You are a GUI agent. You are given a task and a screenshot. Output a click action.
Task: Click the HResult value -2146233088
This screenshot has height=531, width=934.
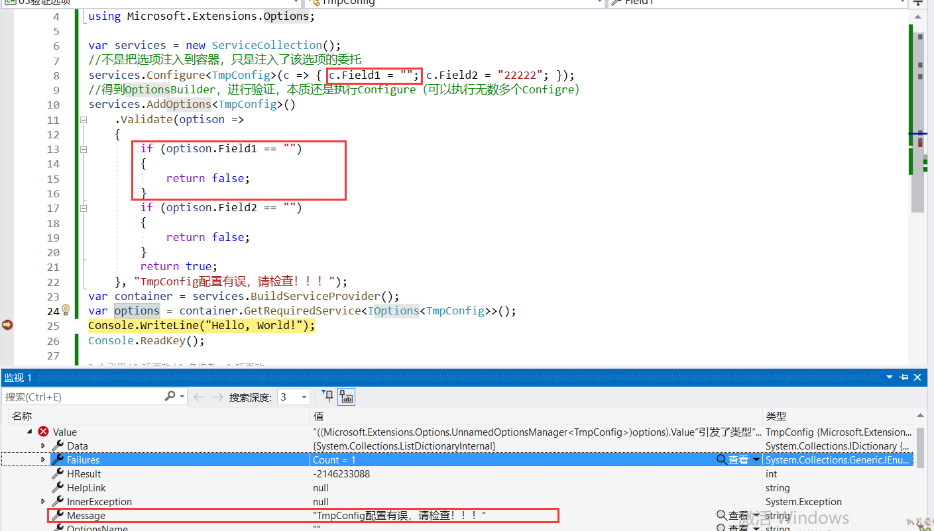point(341,473)
